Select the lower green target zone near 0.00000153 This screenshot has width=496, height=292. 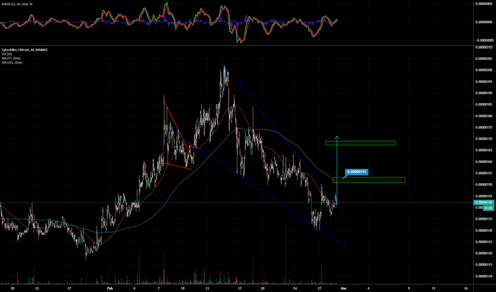pyautogui.click(x=369, y=181)
